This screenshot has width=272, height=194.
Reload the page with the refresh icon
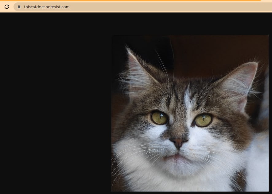tap(7, 7)
